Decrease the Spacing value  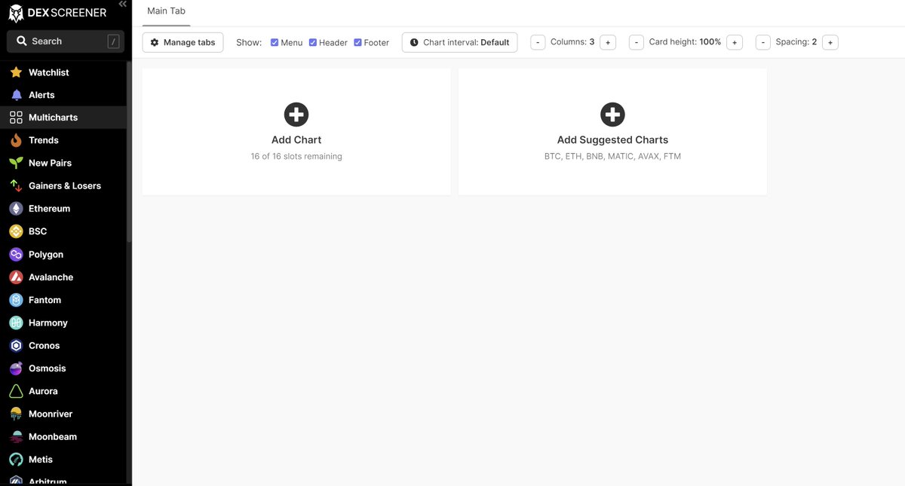point(763,42)
